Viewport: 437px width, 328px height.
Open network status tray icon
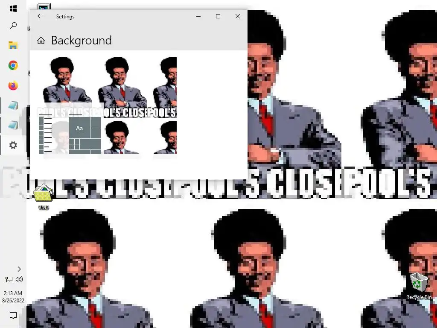(9, 279)
